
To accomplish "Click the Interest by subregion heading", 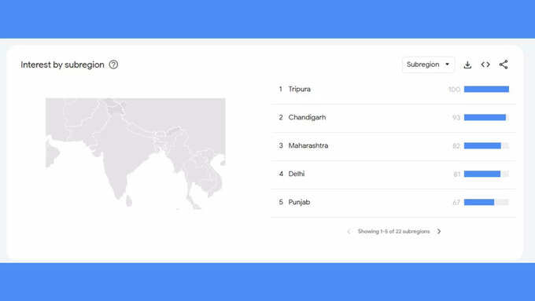I will pos(62,64).
